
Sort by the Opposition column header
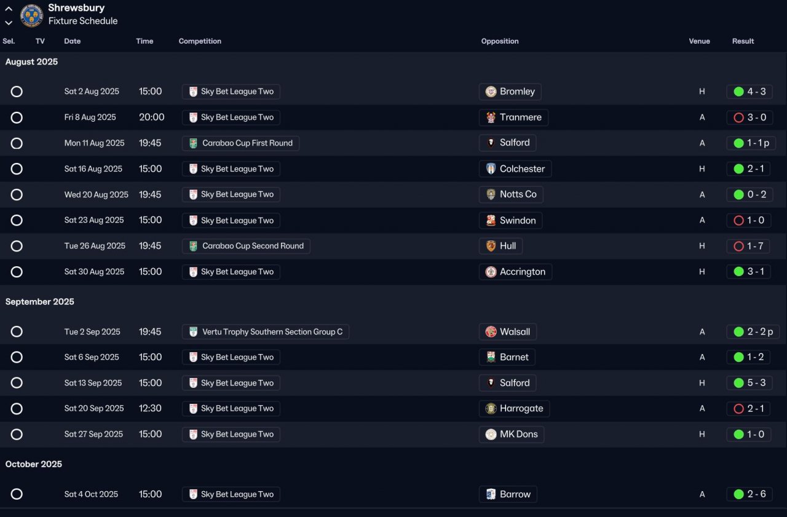point(500,41)
